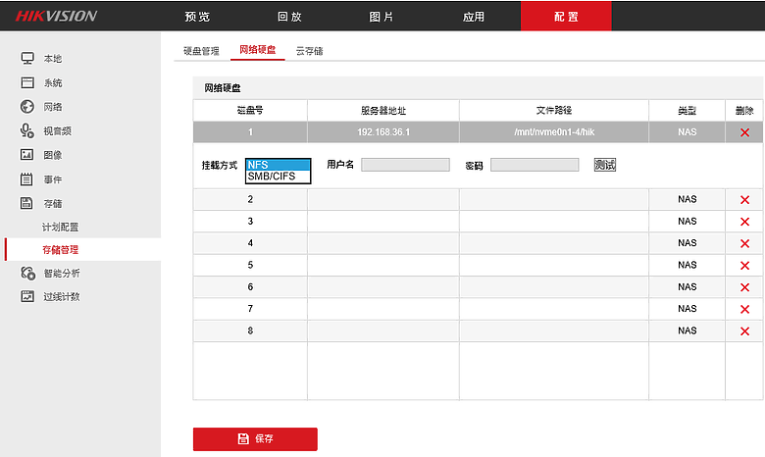Image resolution: width=765 pixels, height=457 pixels.
Task: Choose NFS in mount type list
Action: pos(279,165)
